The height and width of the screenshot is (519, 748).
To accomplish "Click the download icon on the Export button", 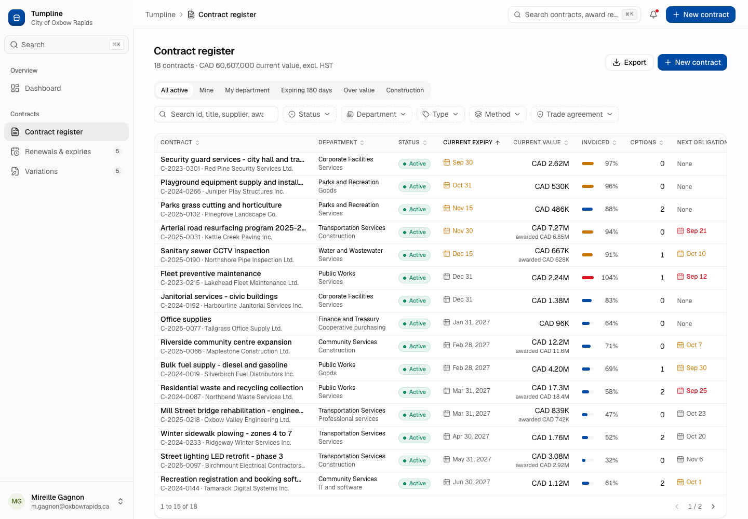I will pyautogui.click(x=617, y=62).
